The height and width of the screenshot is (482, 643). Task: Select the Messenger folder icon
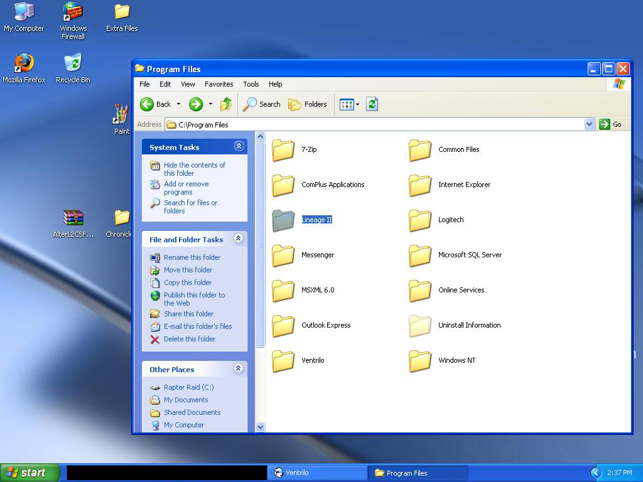coord(283,255)
